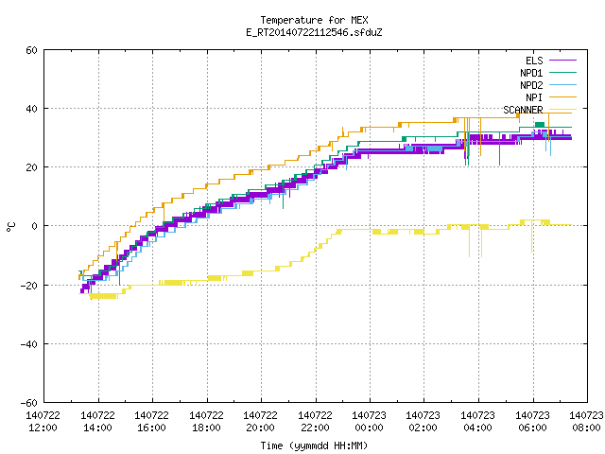The image size is (605, 454).
Task: Click the x-axis tick label 140722 14:00
Action: [x=97, y=422]
